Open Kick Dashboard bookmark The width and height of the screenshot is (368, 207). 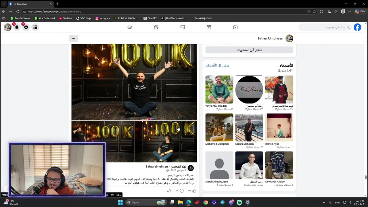click(45, 18)
